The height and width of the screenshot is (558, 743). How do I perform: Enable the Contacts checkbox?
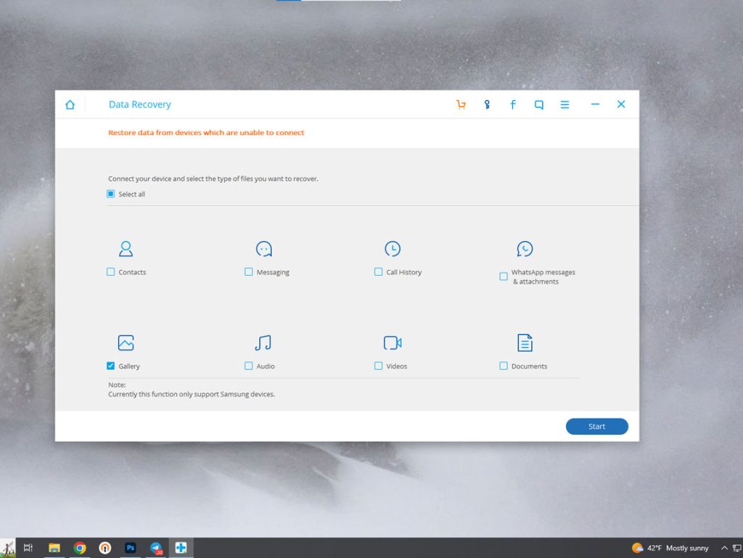coord(111,272)
